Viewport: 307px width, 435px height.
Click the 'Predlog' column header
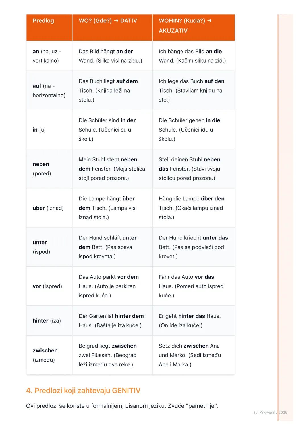pyautogui.click(x=43, y=21)
